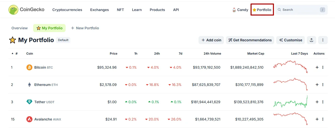Screen dimensions: 335x128
Task: Click Get Recommendations button
Action: click(x=250, y=40)
